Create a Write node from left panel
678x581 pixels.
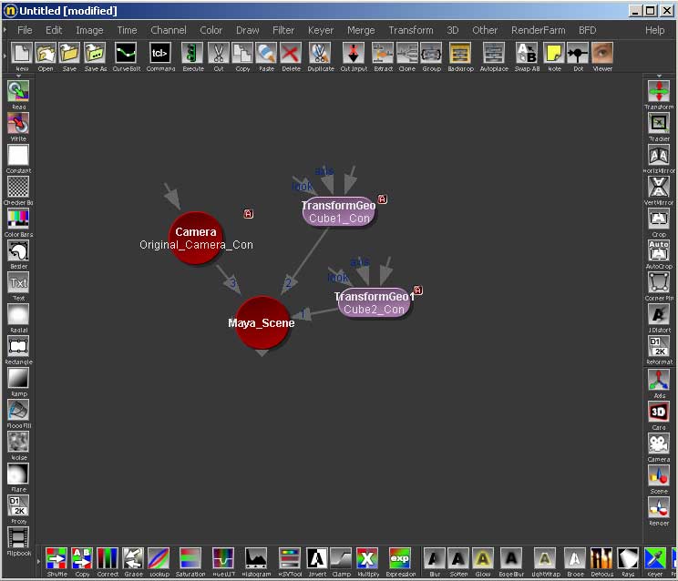point(18,123)
